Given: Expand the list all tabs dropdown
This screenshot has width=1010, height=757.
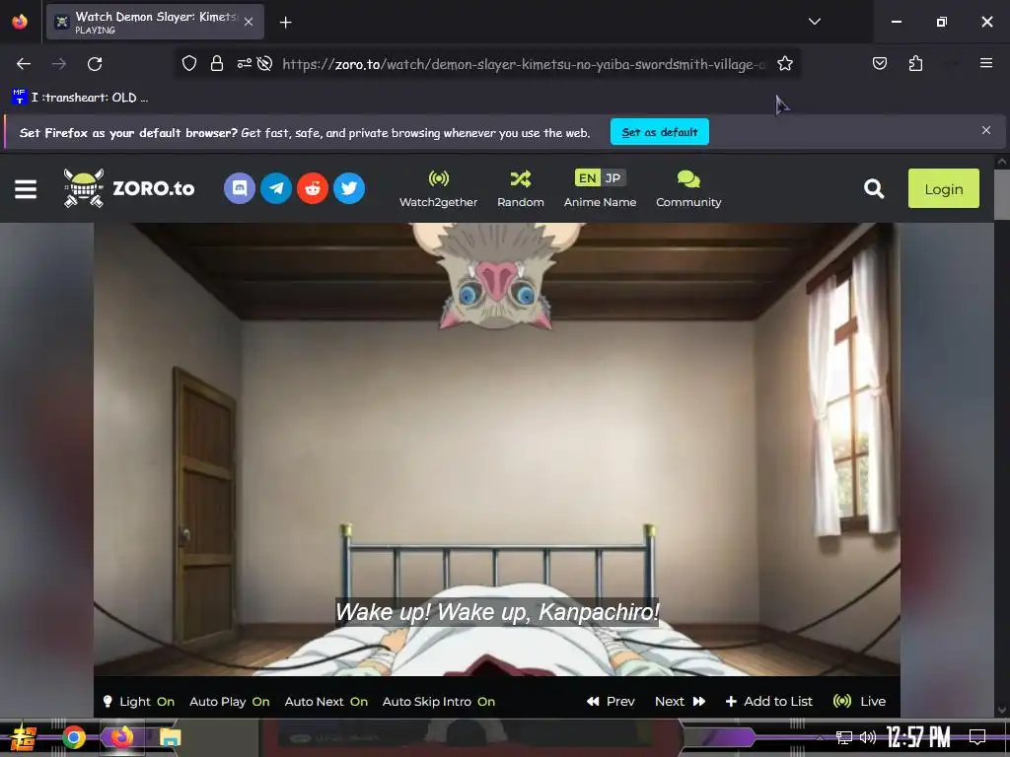Looking at the screenshot, I should point(814,22).
